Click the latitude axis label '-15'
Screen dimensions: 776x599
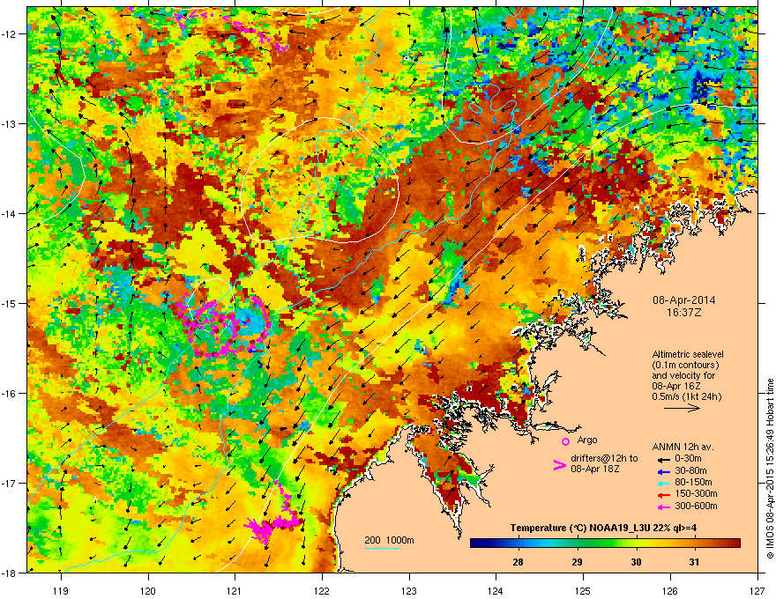tap(9, 303)
